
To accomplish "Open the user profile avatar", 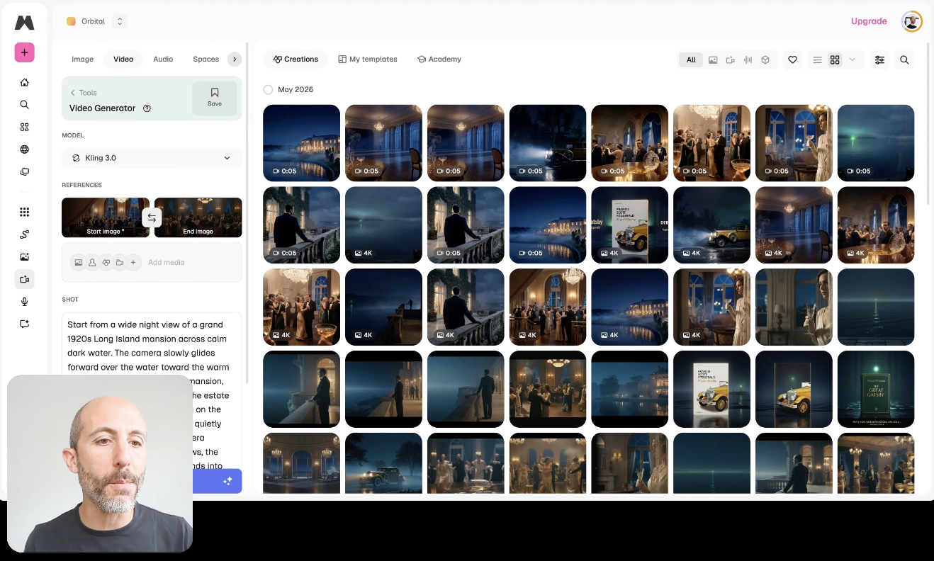I will 912,21.
